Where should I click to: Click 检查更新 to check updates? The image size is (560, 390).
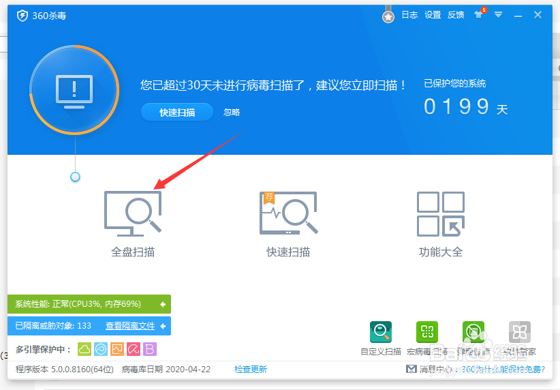[x=251, y=370]
